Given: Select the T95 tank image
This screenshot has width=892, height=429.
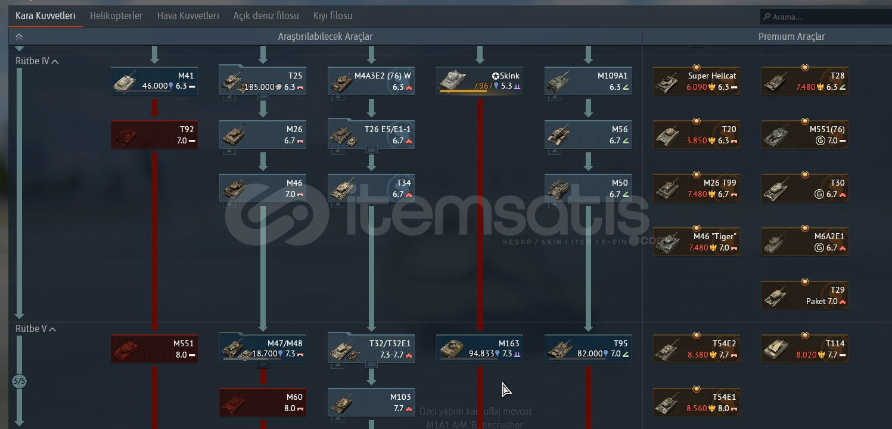Looking at the screenshot, I should click(560, 350).
